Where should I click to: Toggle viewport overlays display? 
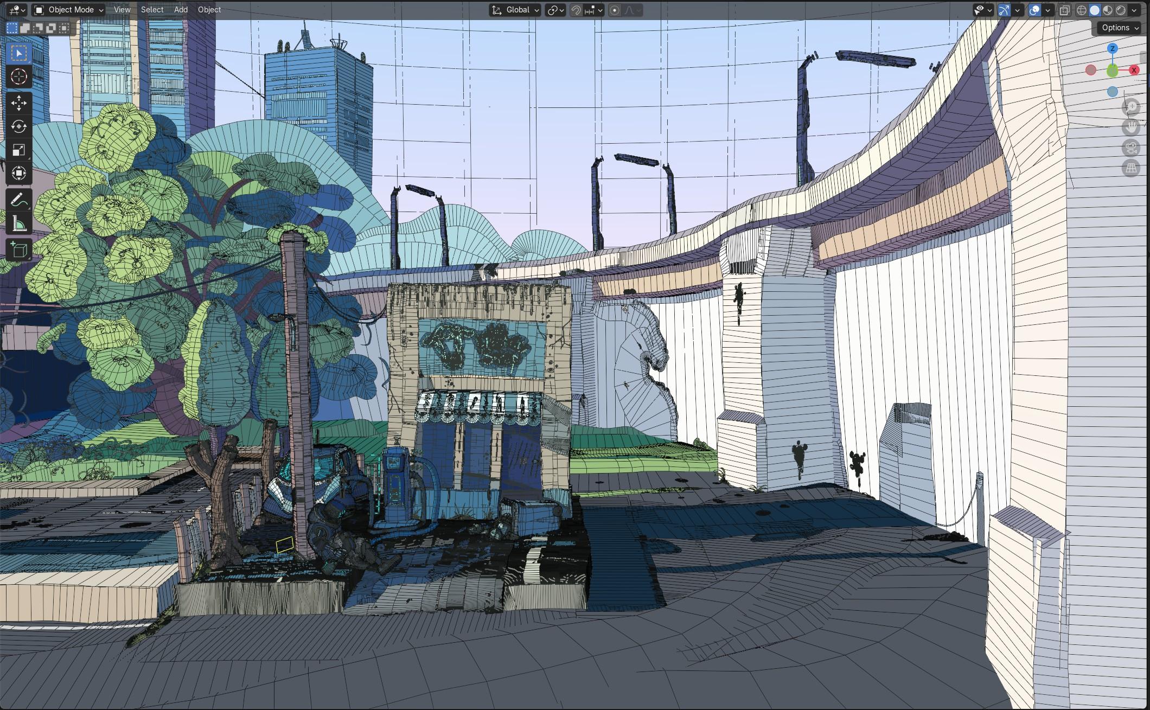click(x=1034, y=10)
